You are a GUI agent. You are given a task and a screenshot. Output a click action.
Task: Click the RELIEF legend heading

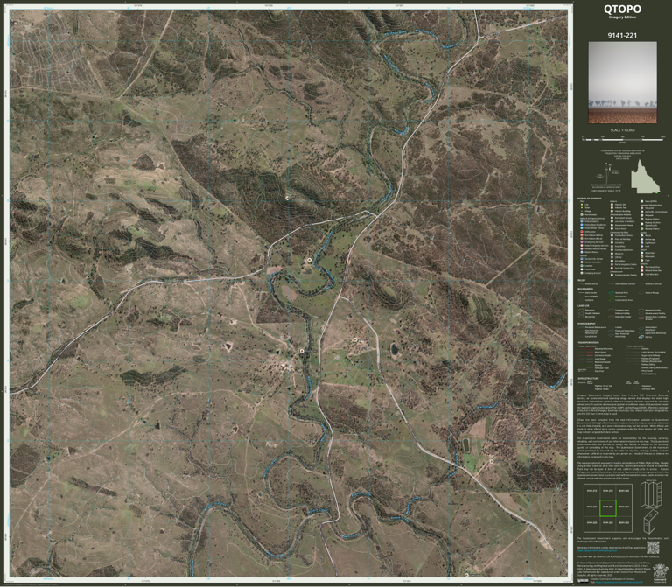582,280
